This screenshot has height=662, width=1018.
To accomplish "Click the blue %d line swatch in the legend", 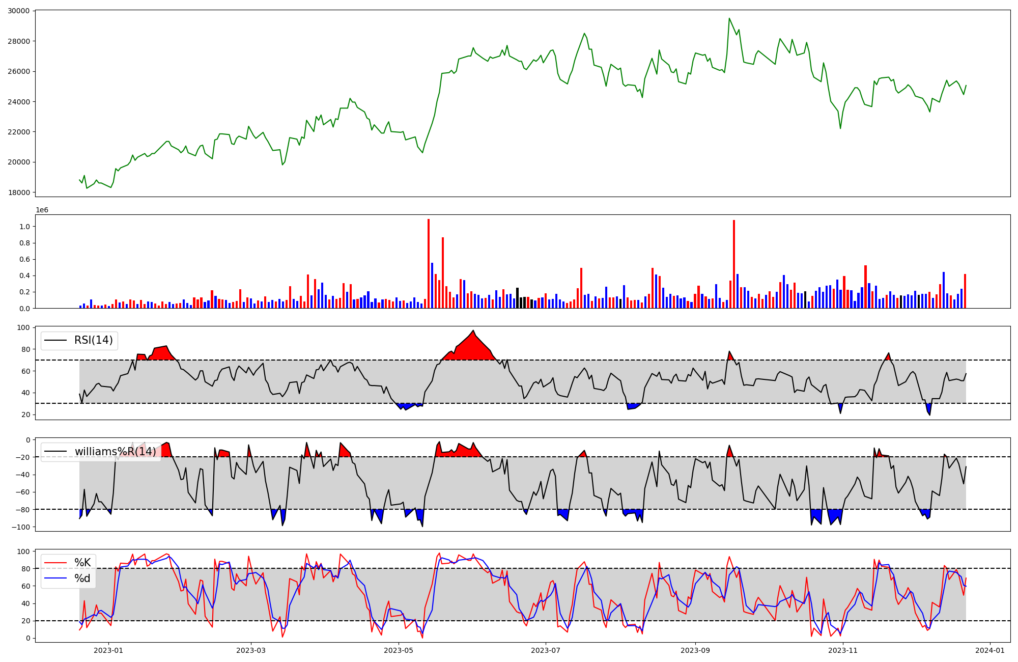I will [55, 578].
